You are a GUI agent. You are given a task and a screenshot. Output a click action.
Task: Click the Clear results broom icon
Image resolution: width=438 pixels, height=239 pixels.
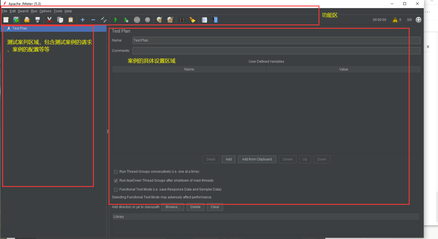tap(159, 20)
